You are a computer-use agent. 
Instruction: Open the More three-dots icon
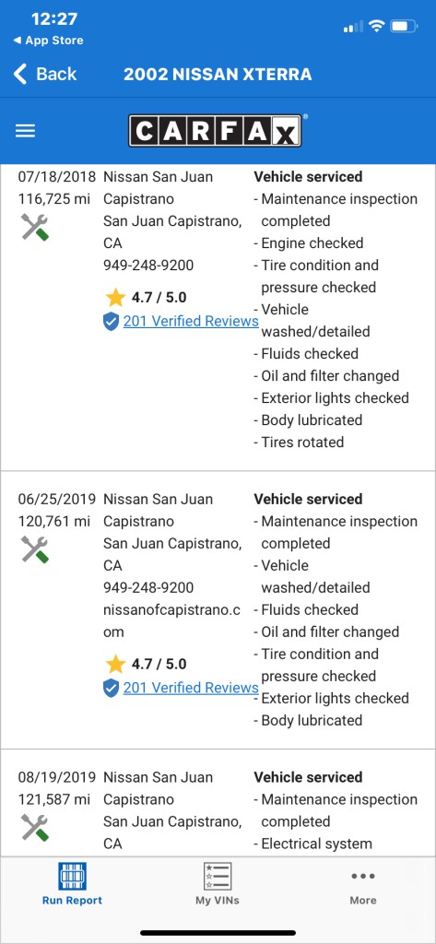363,876
